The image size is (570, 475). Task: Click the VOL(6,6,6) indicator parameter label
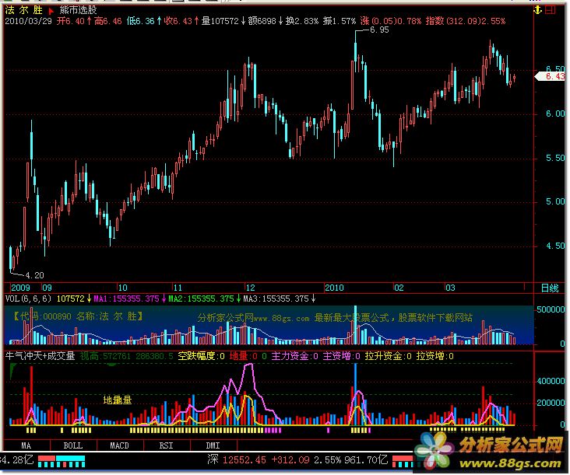coord(29,298)
